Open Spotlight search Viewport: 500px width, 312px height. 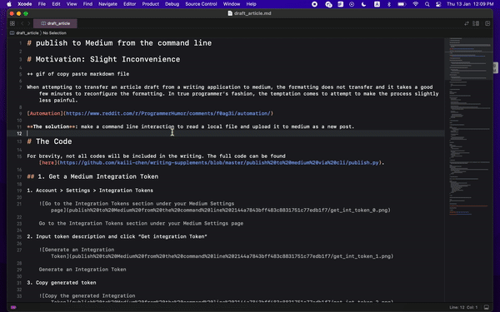click(427, 4)
